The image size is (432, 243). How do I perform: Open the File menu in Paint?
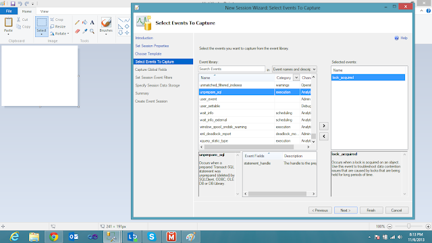tap(9, 11)
